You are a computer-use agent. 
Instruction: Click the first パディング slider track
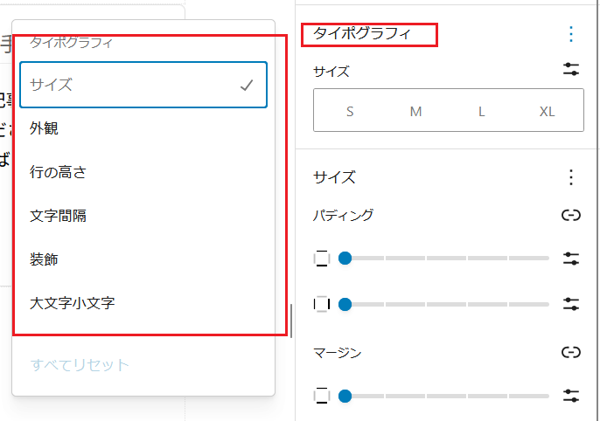point(446,259)
